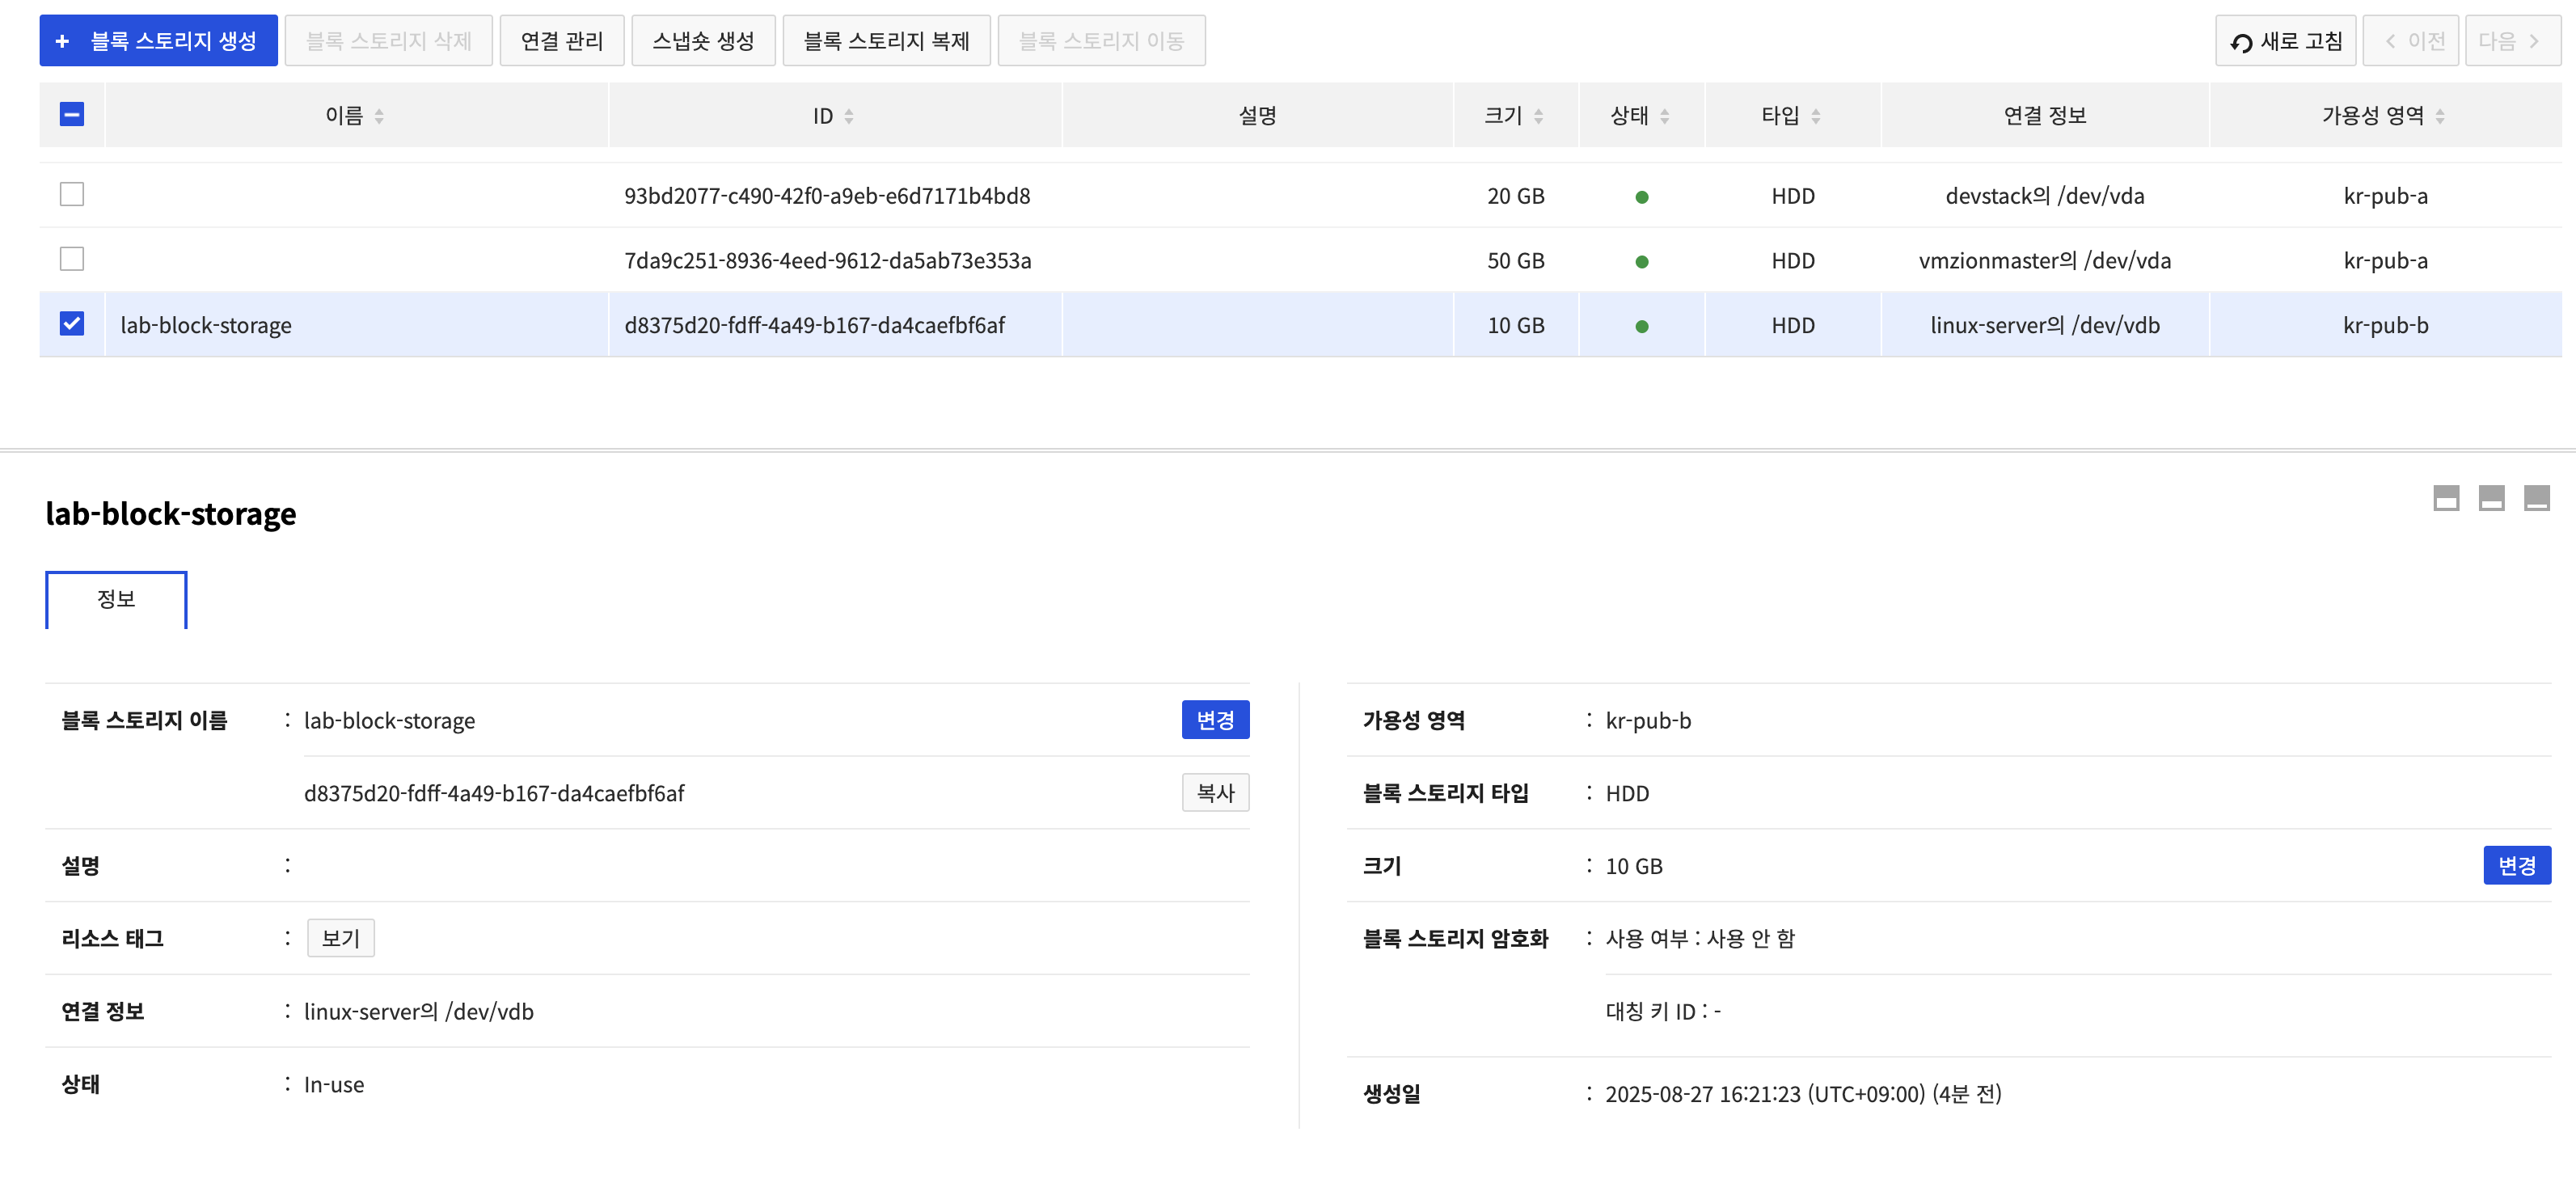Click the full panel height layout icon
Screen dimensions: 2576x1187
pyautogui.click(x=2536, y=498)
